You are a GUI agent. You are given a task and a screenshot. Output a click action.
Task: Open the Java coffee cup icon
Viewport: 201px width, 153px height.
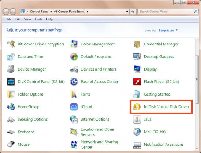[137, 119]
